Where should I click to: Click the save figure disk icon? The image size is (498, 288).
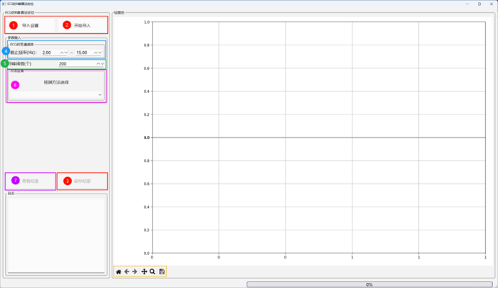pyautogui.click(x=162, y=271)
